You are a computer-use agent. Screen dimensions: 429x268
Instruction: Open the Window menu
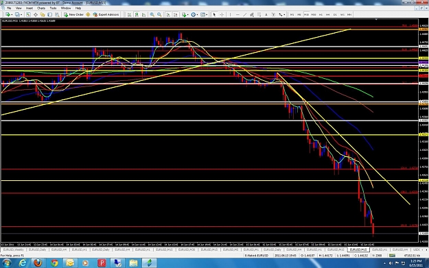coord(66,8)
